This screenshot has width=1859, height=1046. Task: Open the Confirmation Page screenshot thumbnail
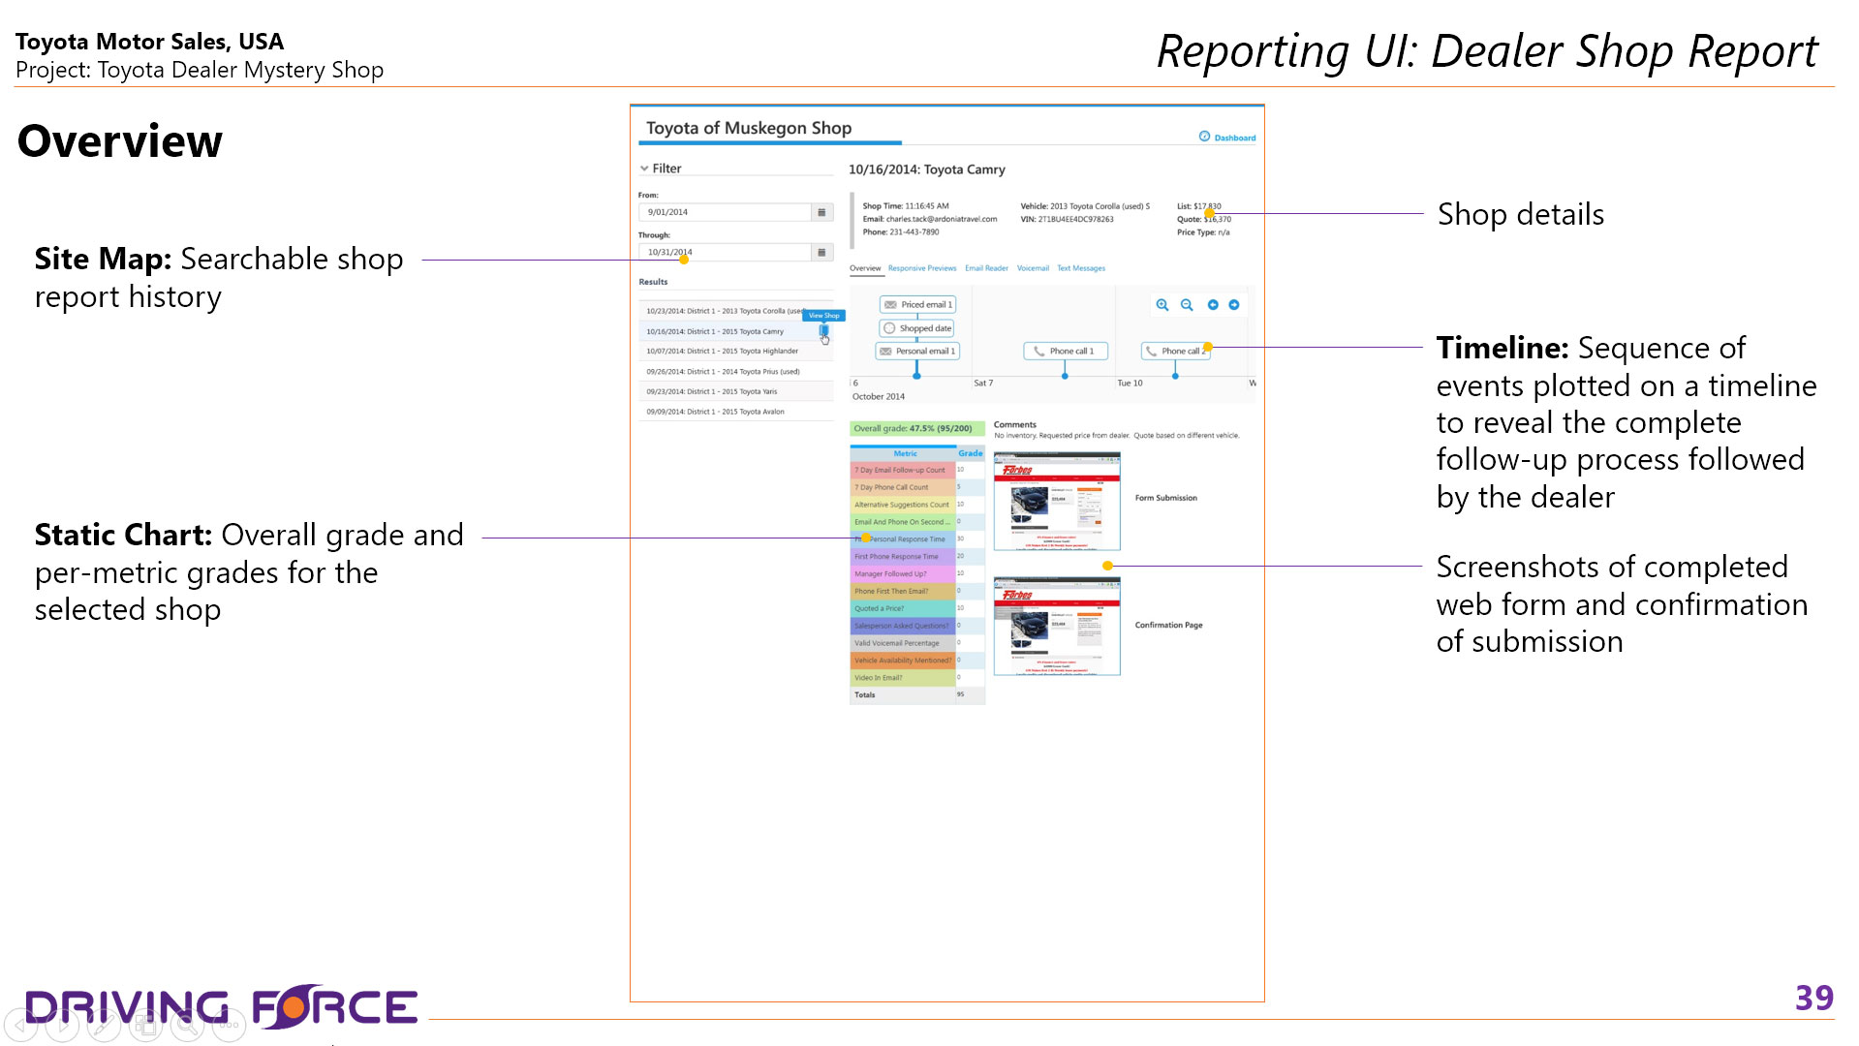click(1057, 627)
